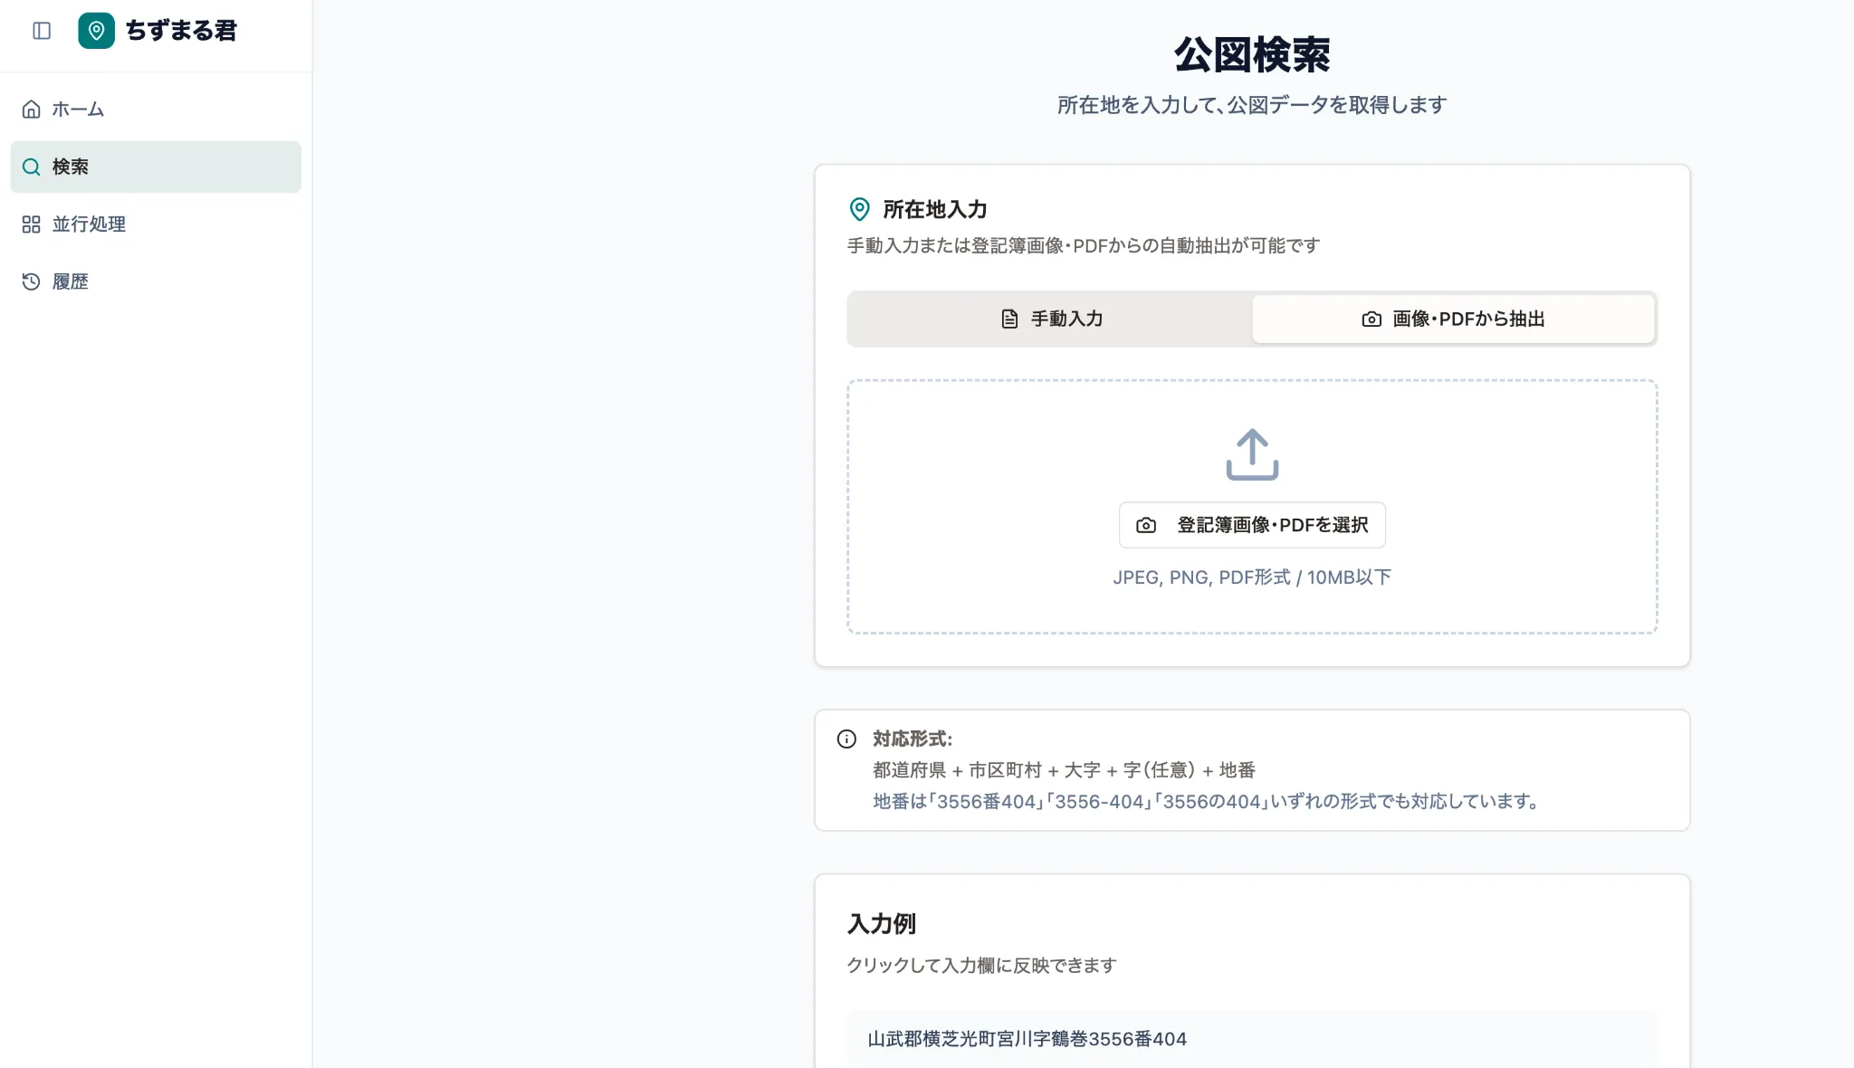Open 並行処理 in the sidebar

point(156,224)
